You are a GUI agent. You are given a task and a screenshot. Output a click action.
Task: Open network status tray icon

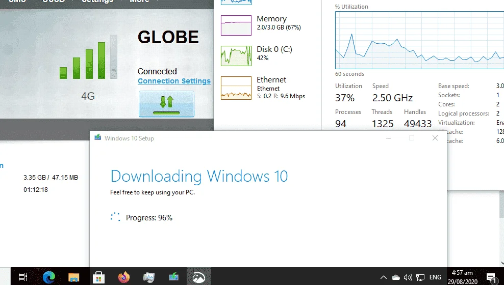[x=420, y=277]
